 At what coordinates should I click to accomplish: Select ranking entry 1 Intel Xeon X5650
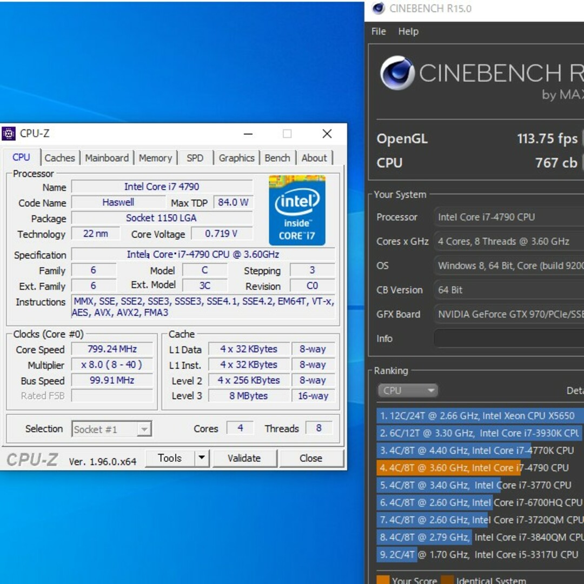point(480,416)
